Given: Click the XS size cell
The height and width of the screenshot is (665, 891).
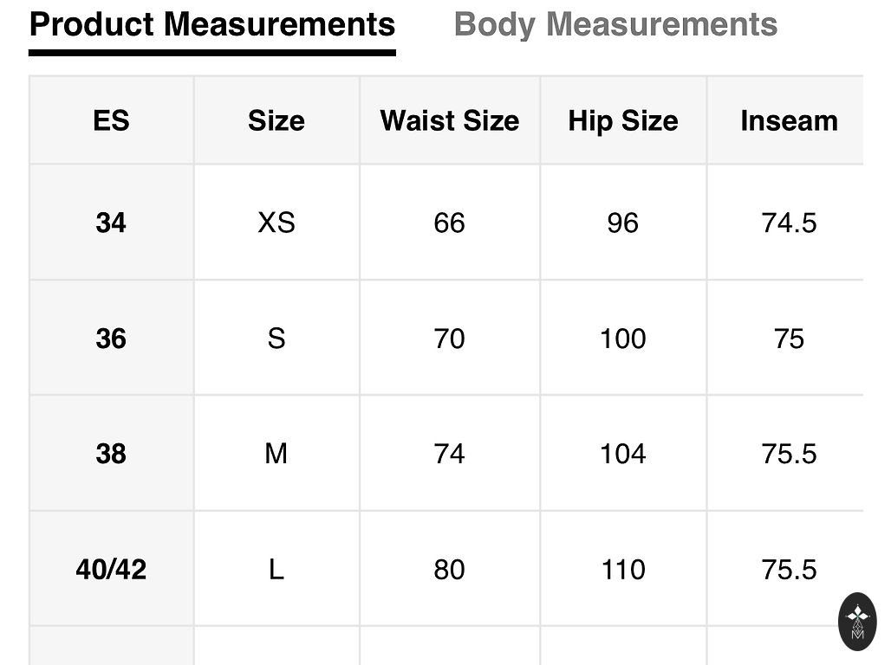Looking at the screenshot, I should [x=276, y=223].
